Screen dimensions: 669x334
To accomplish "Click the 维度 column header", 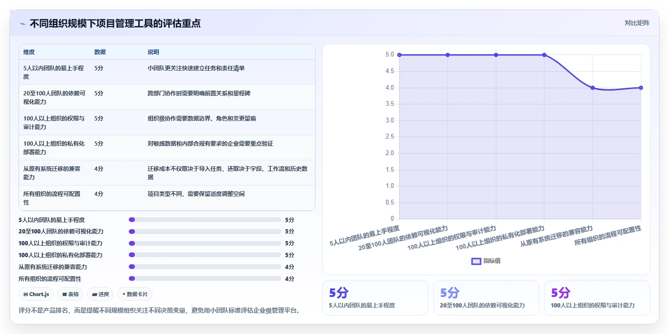I will 29,52.
